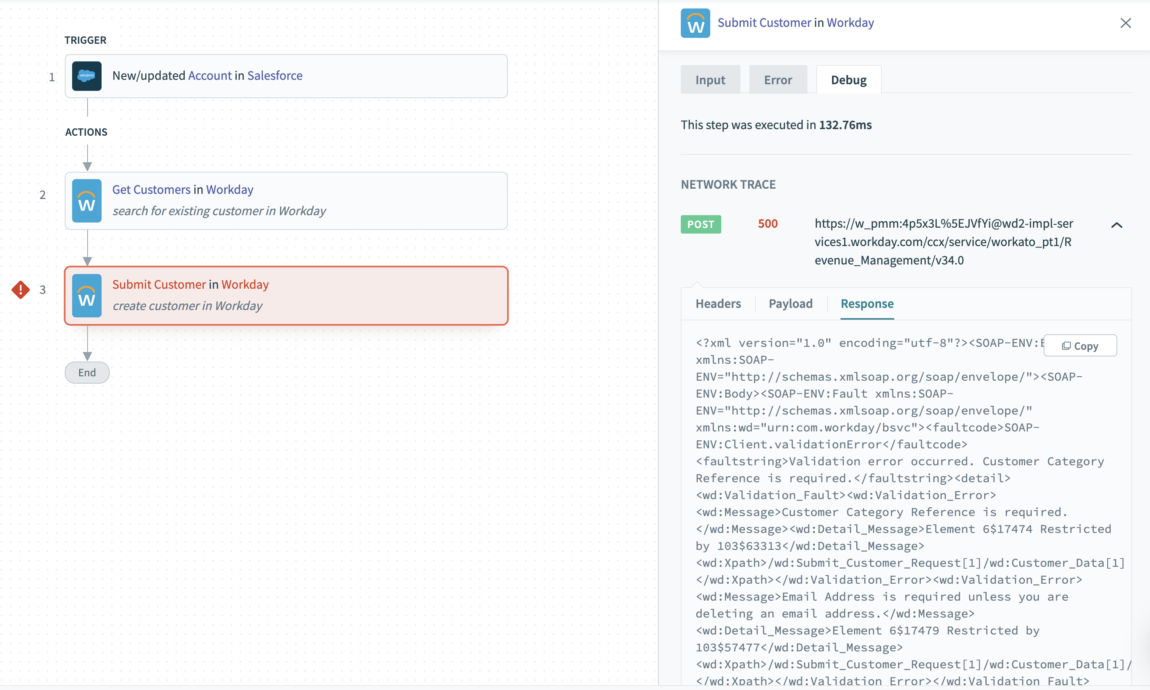The width and height of the screenshot is (1150, 690).
Task: Click the Submit Customer link in step 3
Action: (159, 284)
